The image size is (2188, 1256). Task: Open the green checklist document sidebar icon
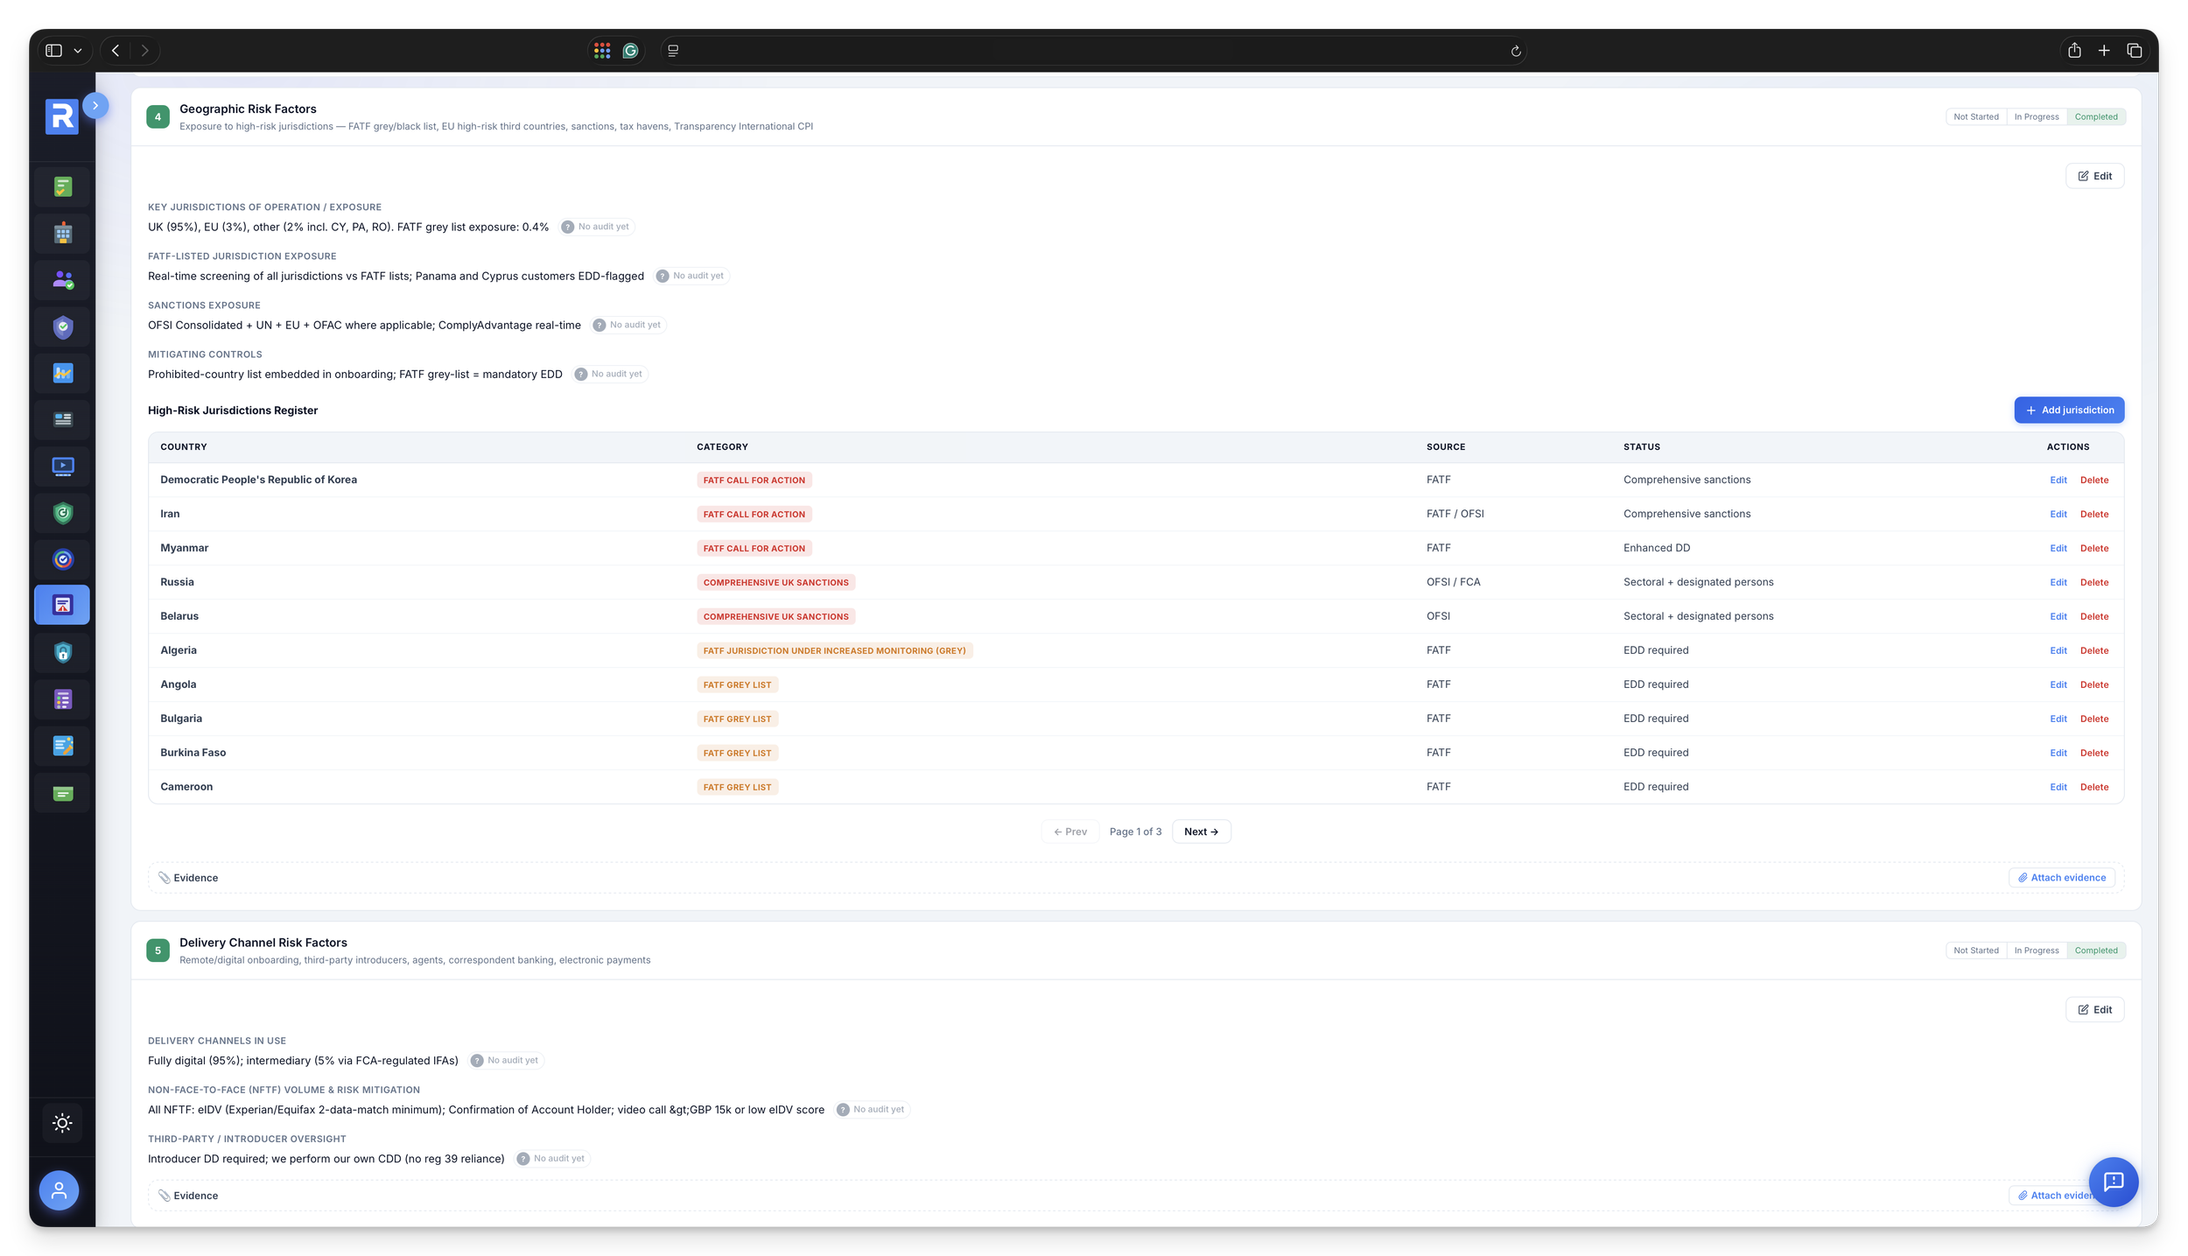point(62,186)
